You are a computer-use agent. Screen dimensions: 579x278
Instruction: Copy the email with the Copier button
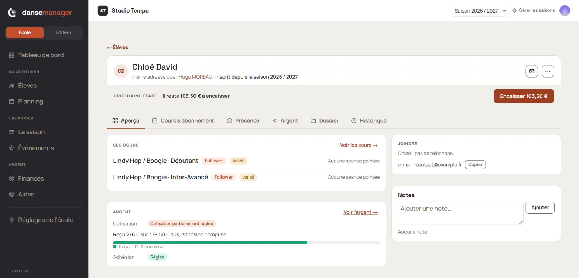[475, 165]
